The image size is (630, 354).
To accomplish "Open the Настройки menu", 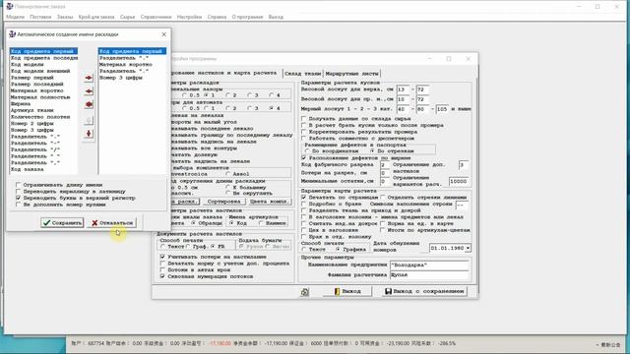I will [x=189, y=17].
